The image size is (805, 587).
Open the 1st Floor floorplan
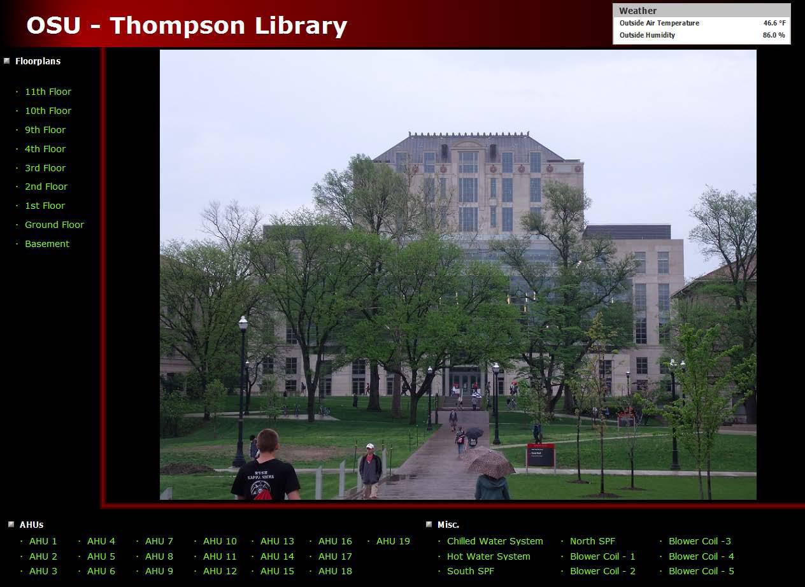coord(45,206)
